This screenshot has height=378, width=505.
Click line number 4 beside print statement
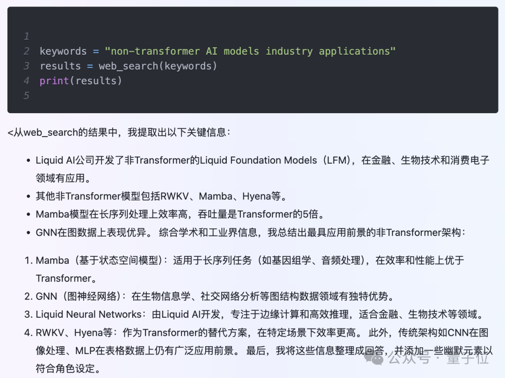[x=26, y=80]
